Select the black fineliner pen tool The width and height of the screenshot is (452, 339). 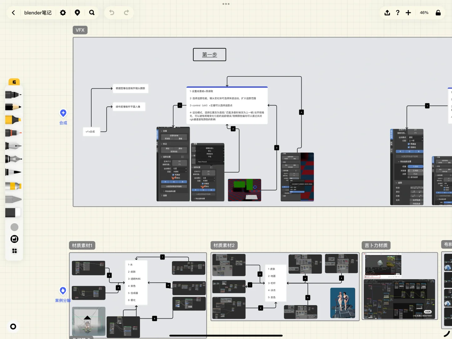[13, 94]
